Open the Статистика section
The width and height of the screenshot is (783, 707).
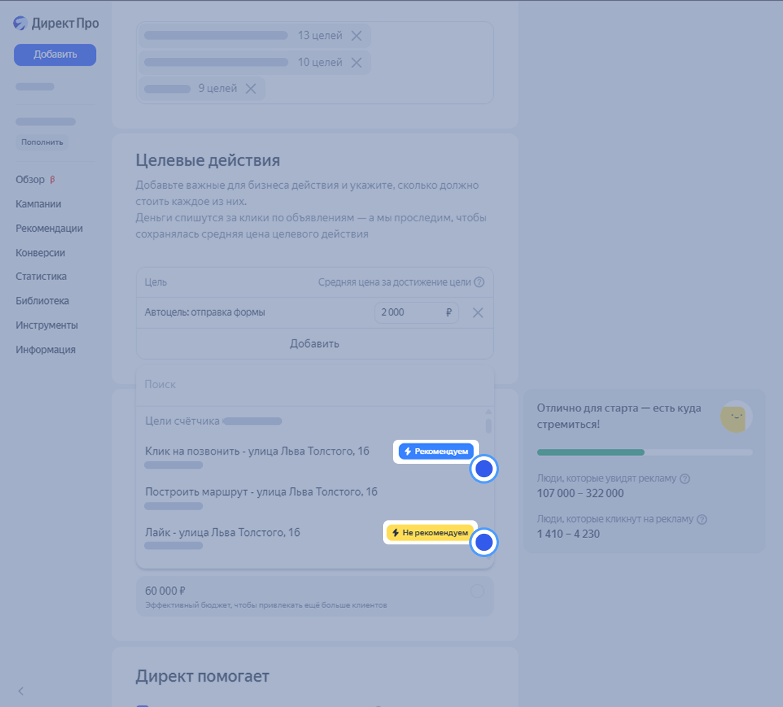(x=41, y=277)
